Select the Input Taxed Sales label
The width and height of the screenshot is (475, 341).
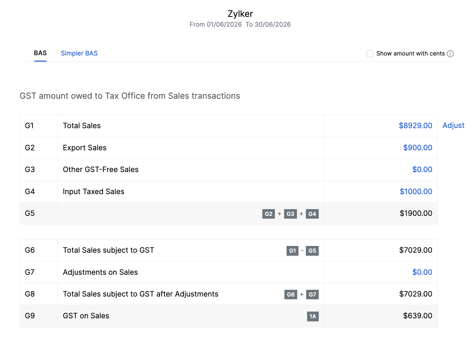[93, 192]
